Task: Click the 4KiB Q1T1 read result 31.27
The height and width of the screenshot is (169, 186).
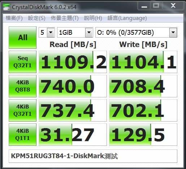Action: pos(73,135)
